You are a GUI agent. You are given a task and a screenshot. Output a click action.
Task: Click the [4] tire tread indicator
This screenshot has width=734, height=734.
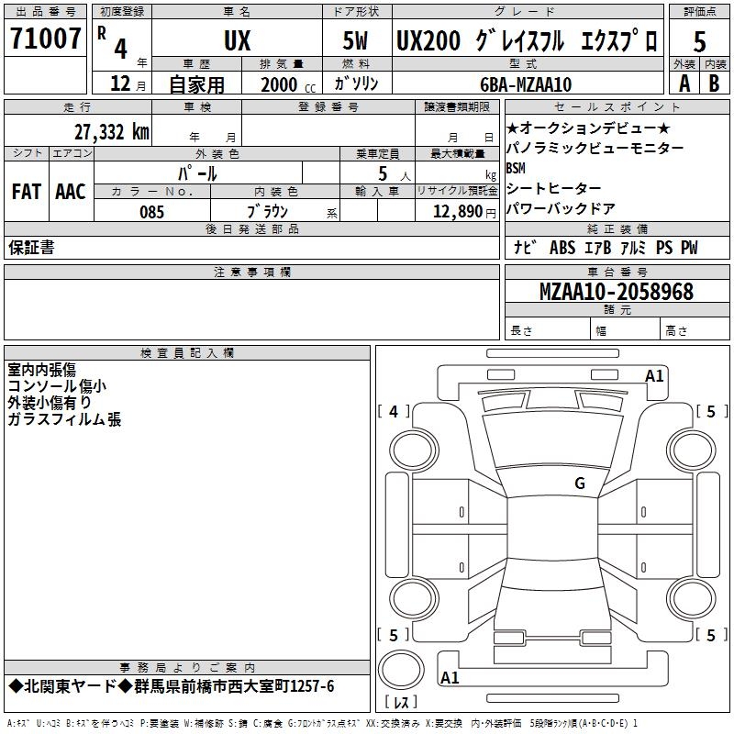[394, 412]
